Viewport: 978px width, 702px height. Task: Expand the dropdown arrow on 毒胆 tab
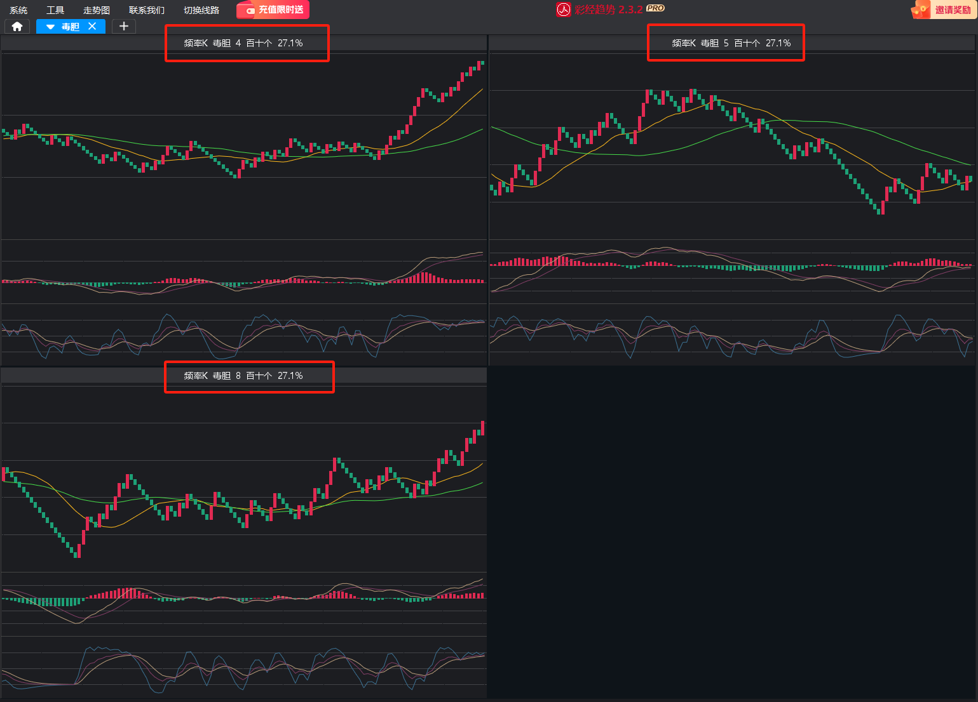[x=50, y=27]
